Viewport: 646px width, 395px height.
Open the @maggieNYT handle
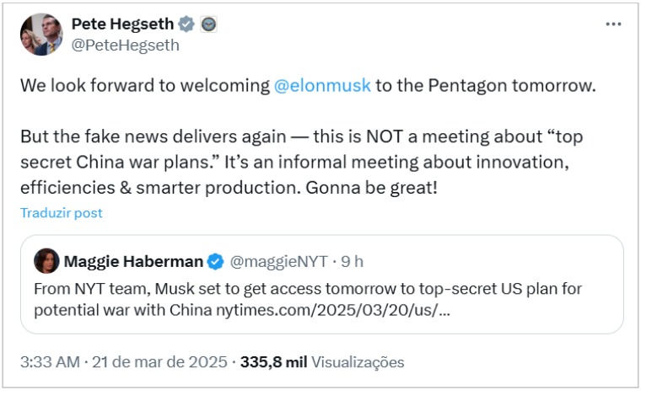coord(280,261)
